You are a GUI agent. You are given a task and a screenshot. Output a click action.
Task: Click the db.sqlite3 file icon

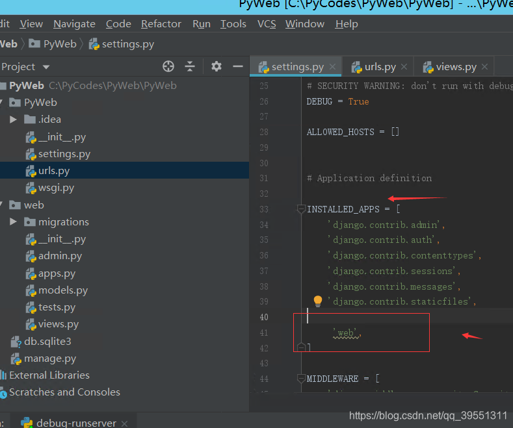(x=16, y=342)
